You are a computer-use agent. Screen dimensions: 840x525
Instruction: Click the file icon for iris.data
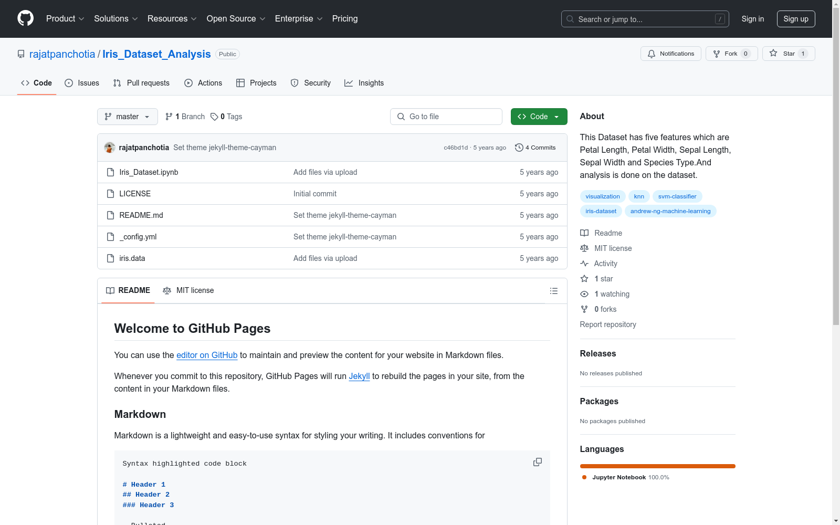pos(110,258)
